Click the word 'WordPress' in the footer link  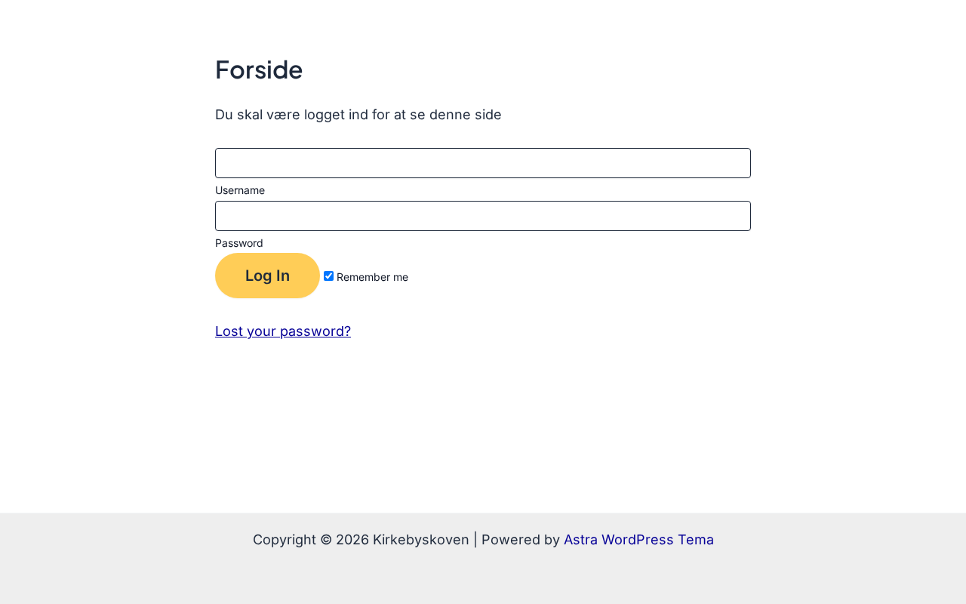pos(638,540)
